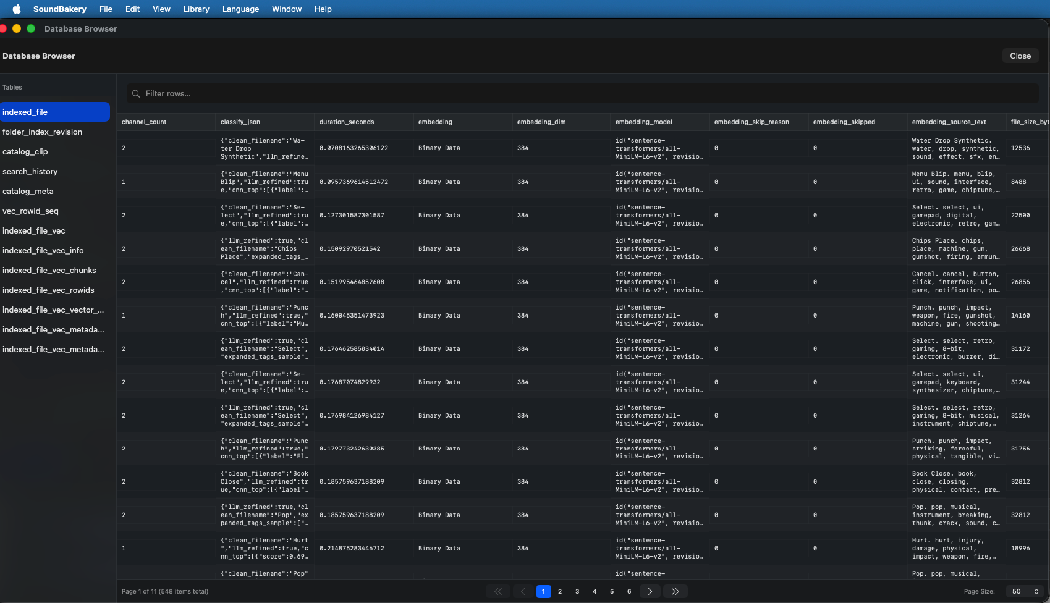Select the indexed_file_vec_info table

point(55,250)
